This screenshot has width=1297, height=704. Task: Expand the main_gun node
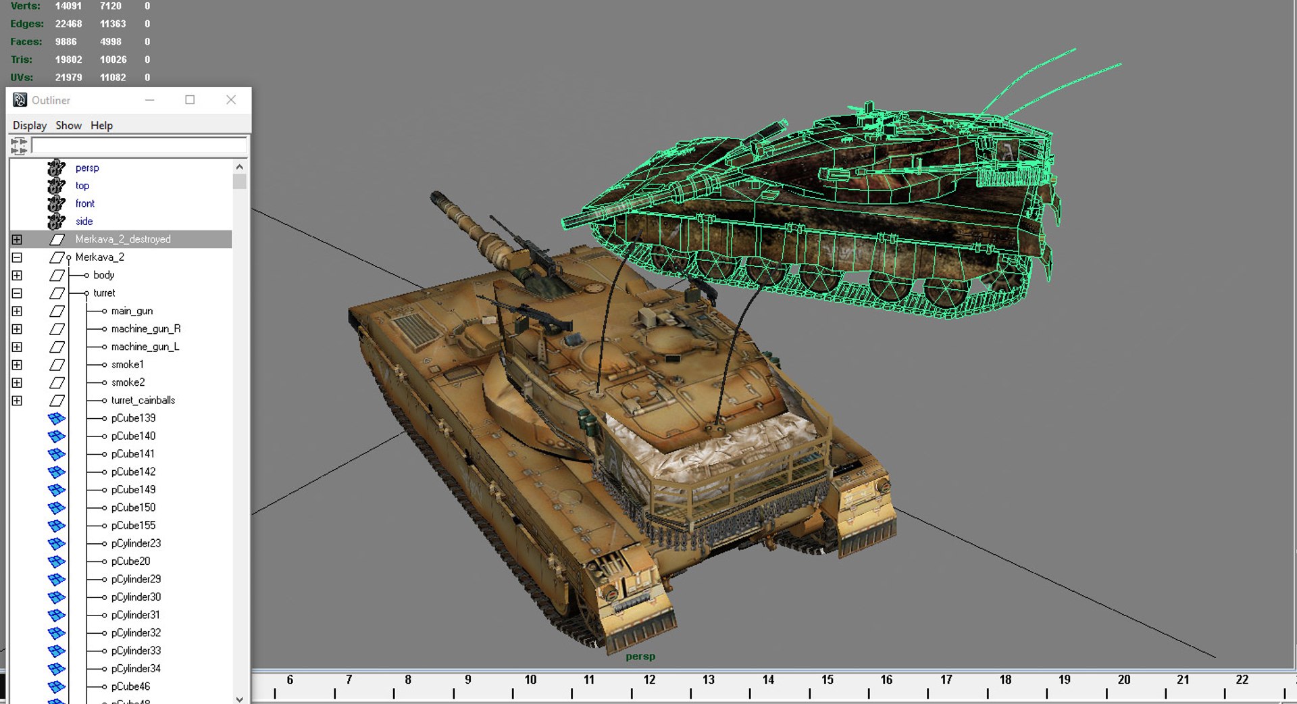click(x=17, y=311)
